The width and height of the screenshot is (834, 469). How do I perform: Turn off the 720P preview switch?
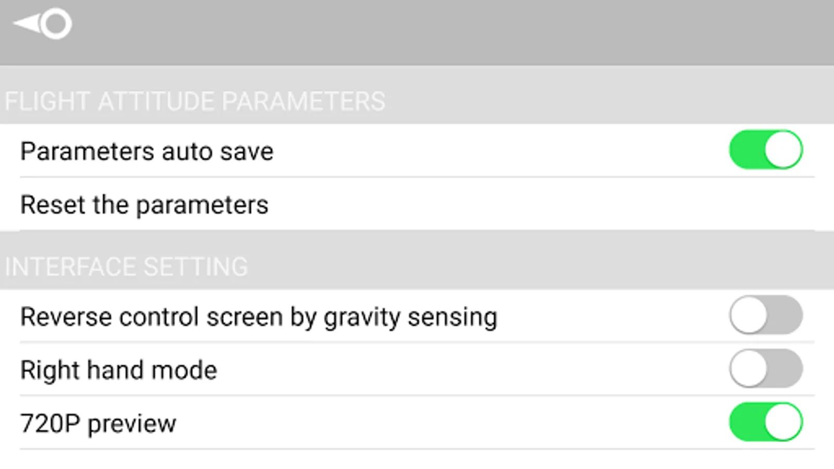pos(765,422)
